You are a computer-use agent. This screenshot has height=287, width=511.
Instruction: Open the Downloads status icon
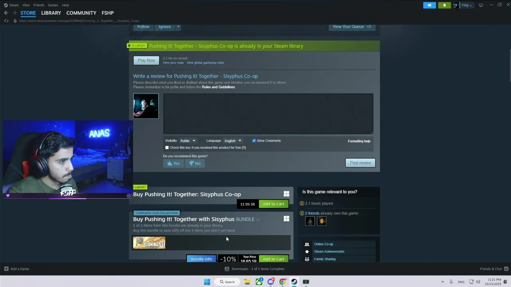227,269
